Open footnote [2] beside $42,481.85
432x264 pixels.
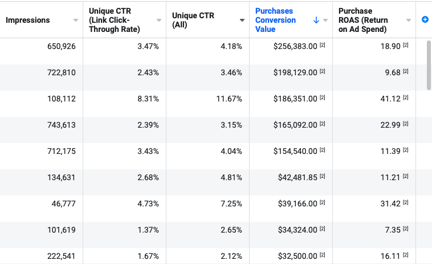pyautogui.click(x=323, y=177)
